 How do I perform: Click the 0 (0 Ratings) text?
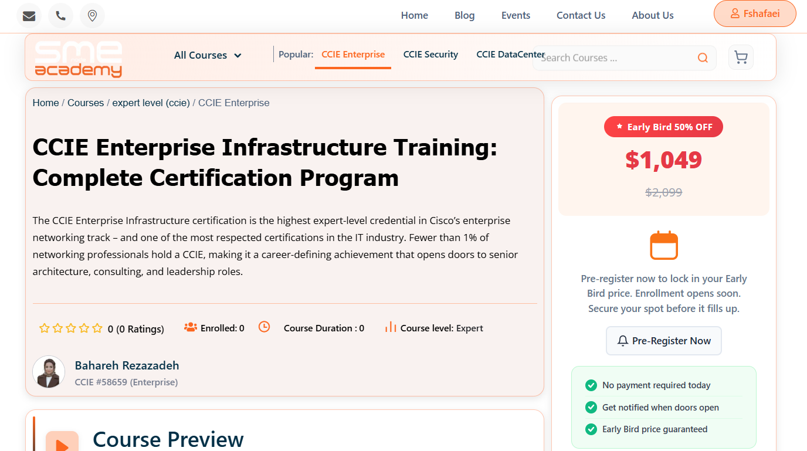pyautogui.click(x=136, y=329)
